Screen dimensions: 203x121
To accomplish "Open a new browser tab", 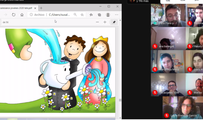I will coord(41,8).
